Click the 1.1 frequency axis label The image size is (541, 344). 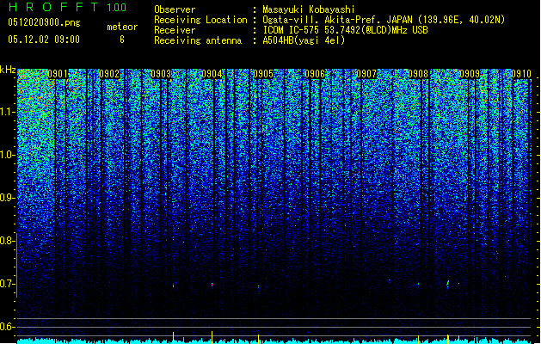click(8, 112)
